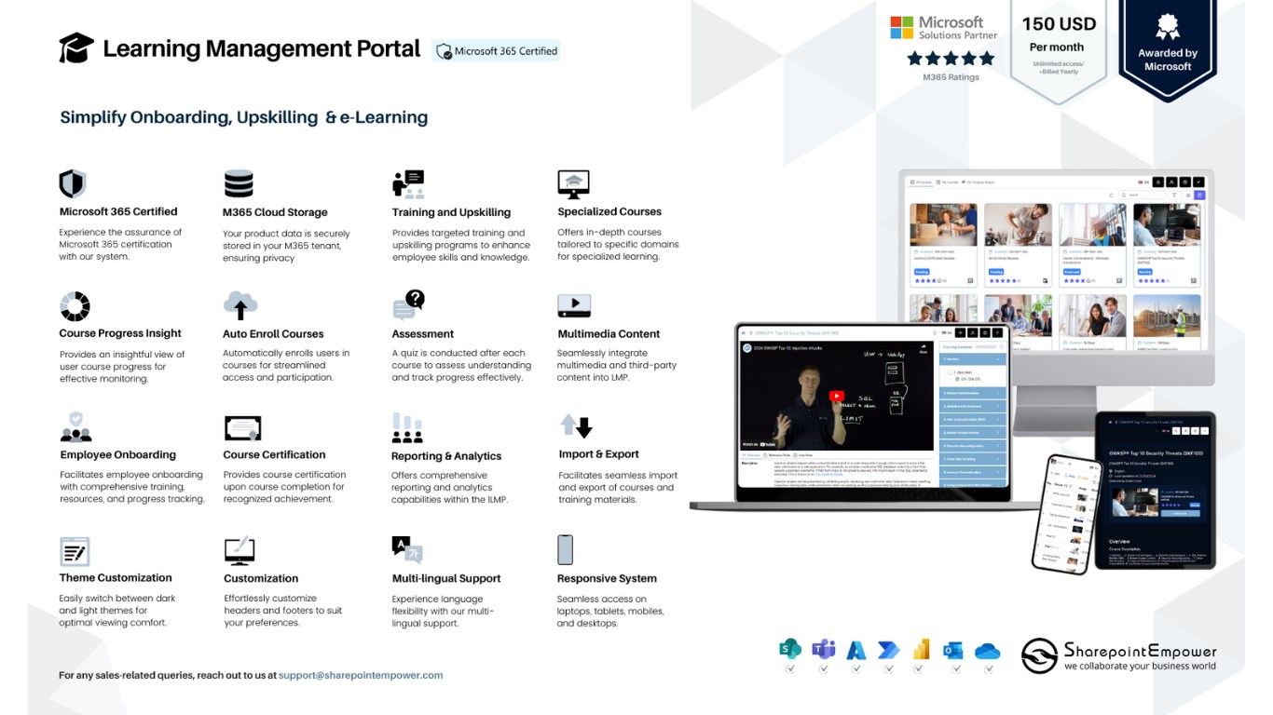Click the checkmark under the OneDrive icon
1273x715 pixels.
point(987,668)
